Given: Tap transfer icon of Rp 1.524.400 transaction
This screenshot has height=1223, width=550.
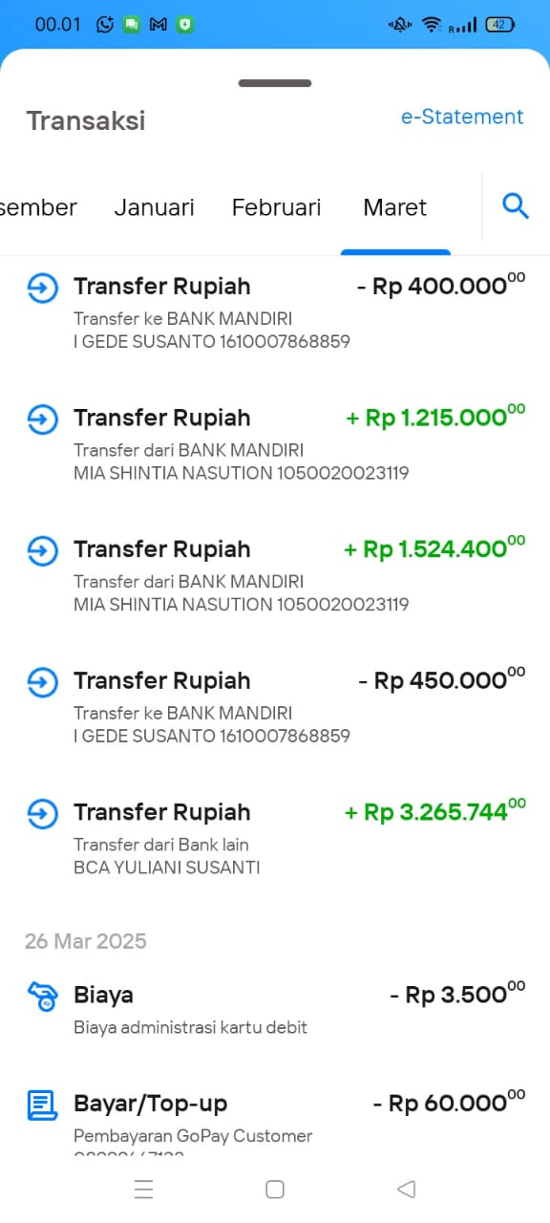Looking at the screenshot, I should 42,550.
